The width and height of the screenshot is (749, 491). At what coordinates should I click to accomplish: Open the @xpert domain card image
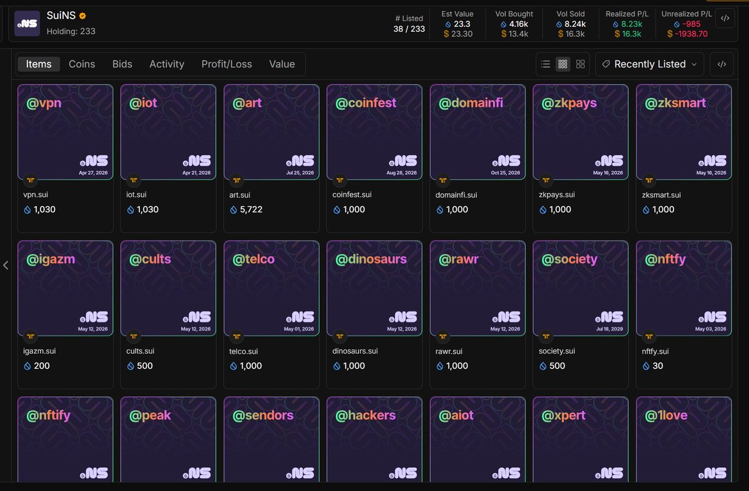(581, 439)
